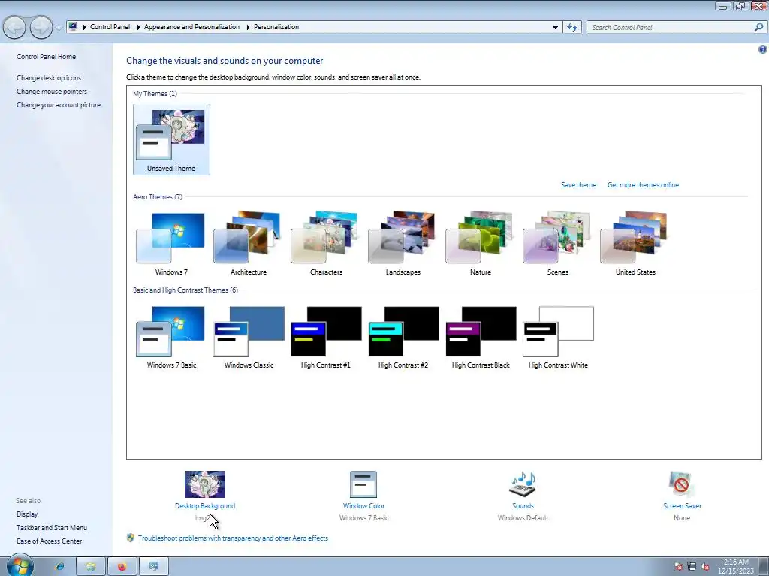Apply the Windows 7 Basic theme
This screenshot has width=769, height=576.
tap(171, 337)
